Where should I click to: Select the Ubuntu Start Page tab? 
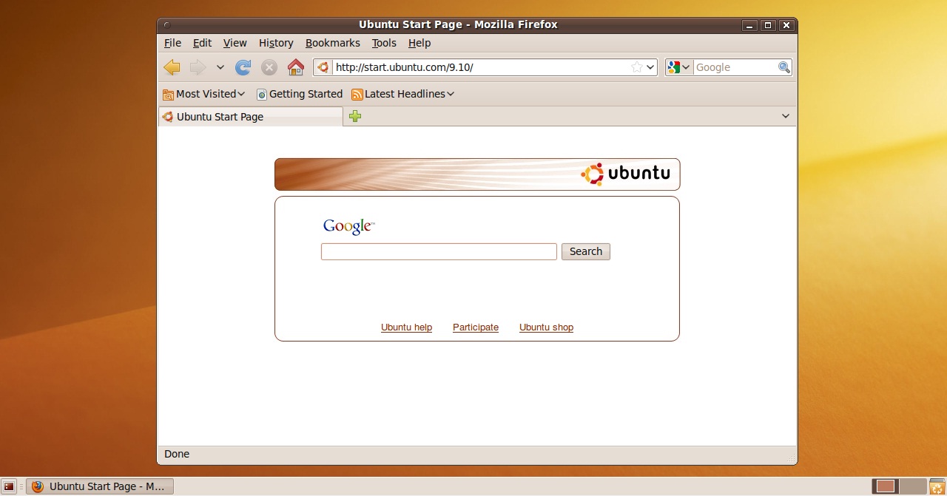tap(251, 116)
